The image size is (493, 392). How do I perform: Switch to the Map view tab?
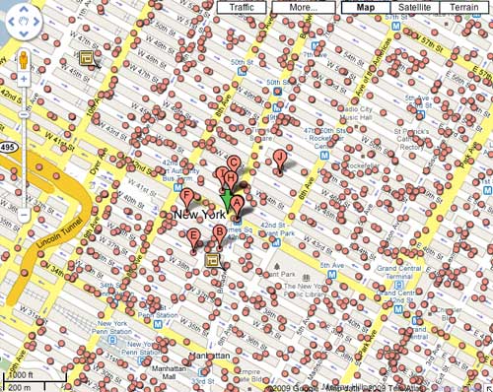[x=366, y=7]
